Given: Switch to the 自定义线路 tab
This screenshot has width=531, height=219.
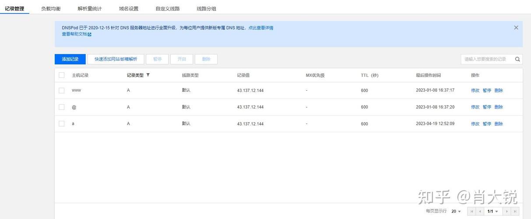Looking at the screenshot, I should pyautogui.click(x=168, y=9).
